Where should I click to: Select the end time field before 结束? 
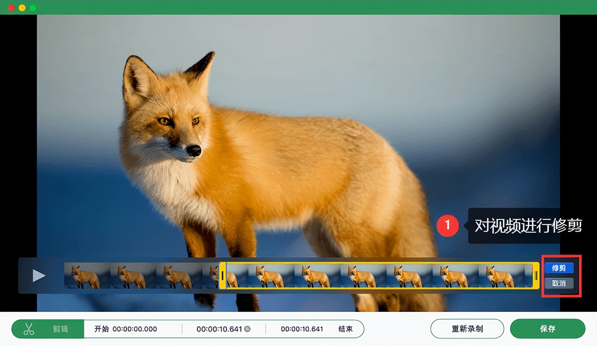302,329
